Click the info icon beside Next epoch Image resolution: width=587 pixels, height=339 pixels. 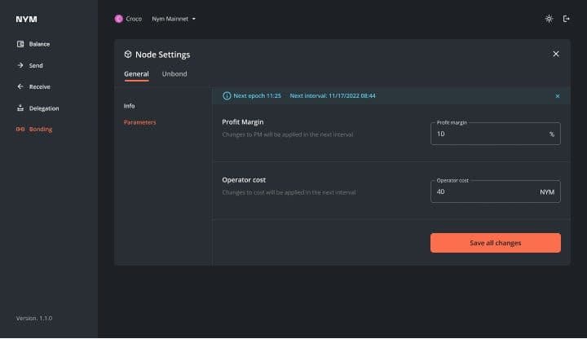[x=227, y=96]
